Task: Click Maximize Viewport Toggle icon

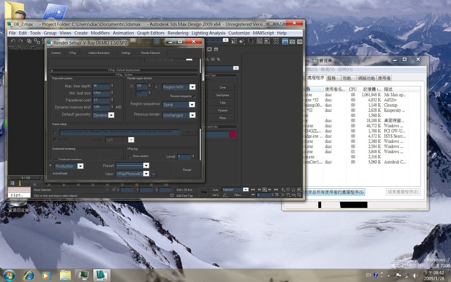Action: point(299,195)
